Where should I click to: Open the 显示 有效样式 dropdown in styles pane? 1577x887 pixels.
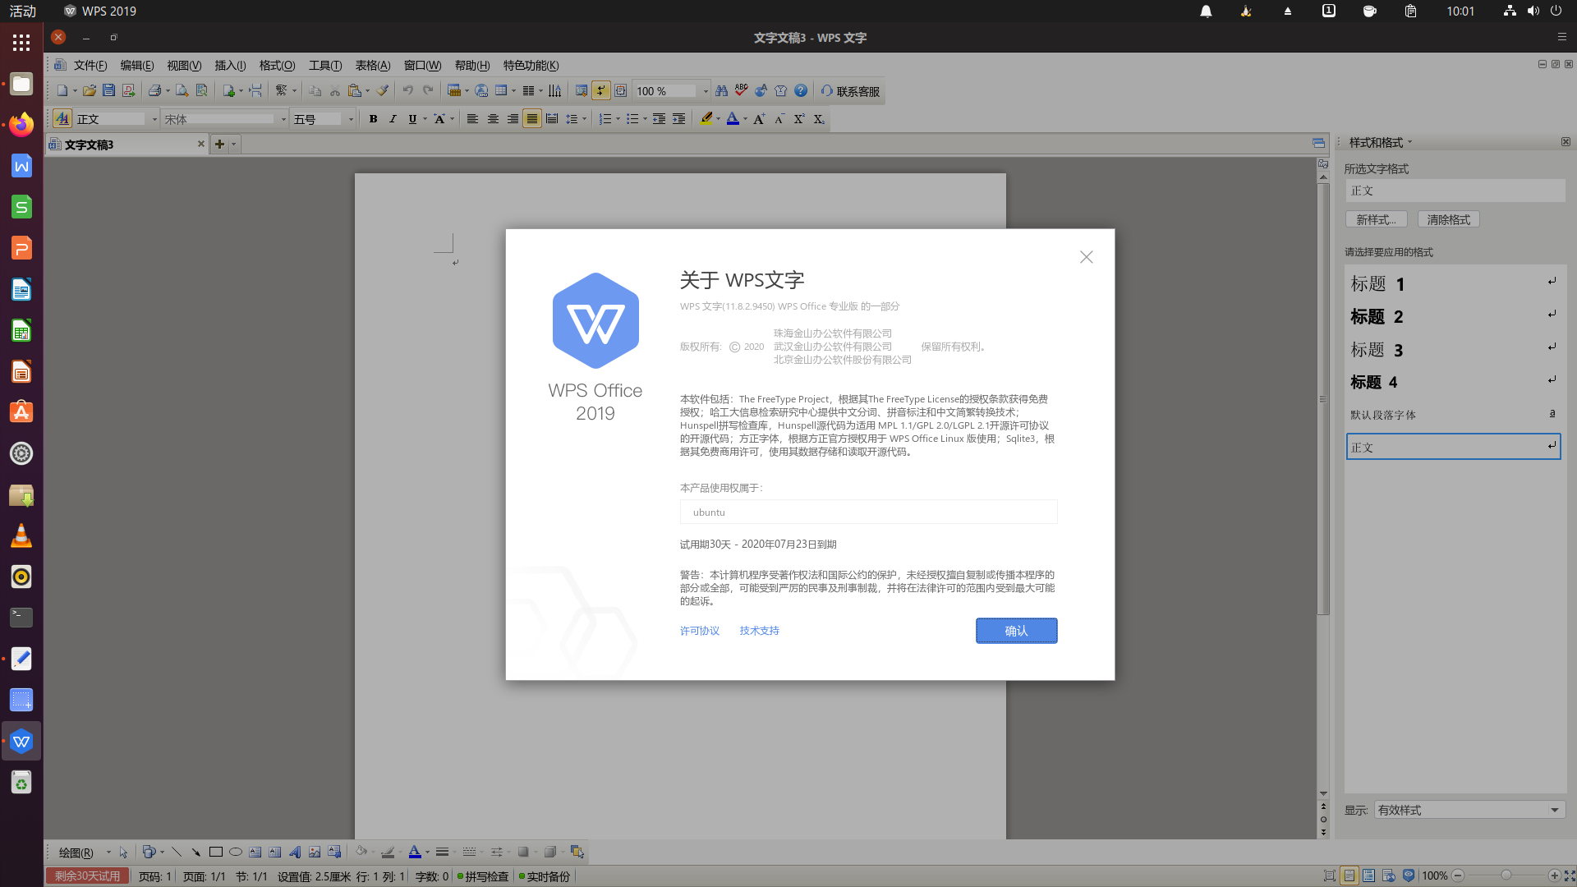point(1469,810)
